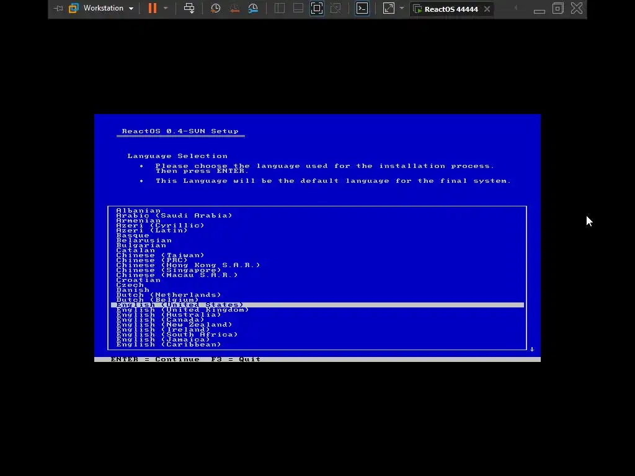Select English (South Africa)
The image size is (635, 476).
177,334
